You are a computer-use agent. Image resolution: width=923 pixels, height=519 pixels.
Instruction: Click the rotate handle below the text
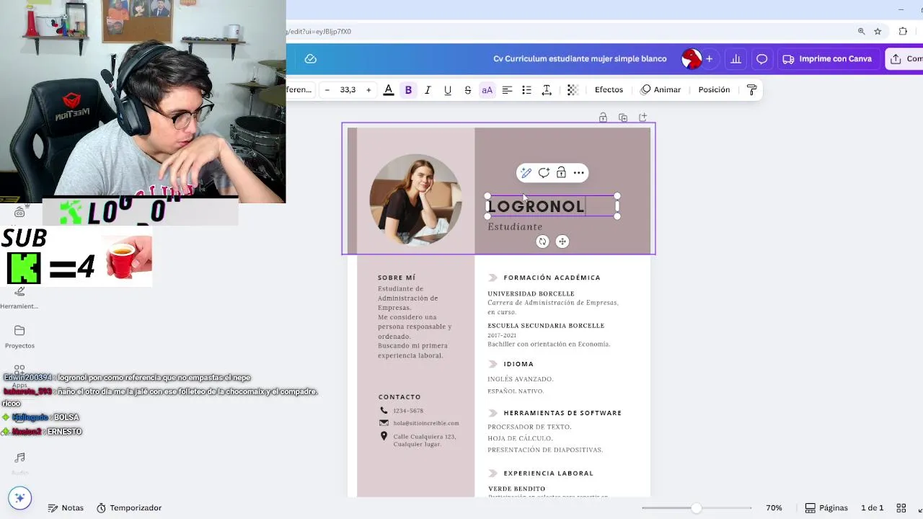pos(542,242)
